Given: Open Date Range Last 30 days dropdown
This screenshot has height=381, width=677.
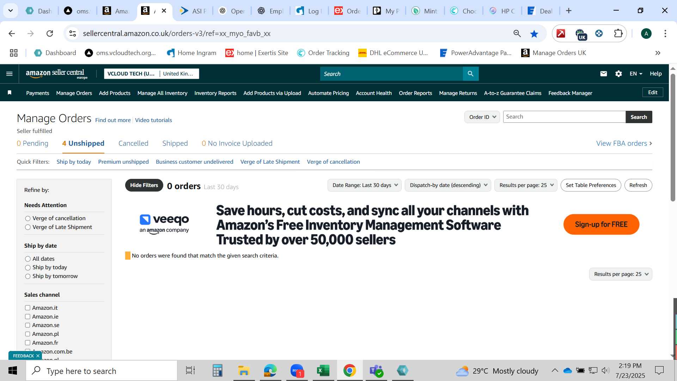Looking at the screenshot, I should pyautogui.click(x=365, y=185).
